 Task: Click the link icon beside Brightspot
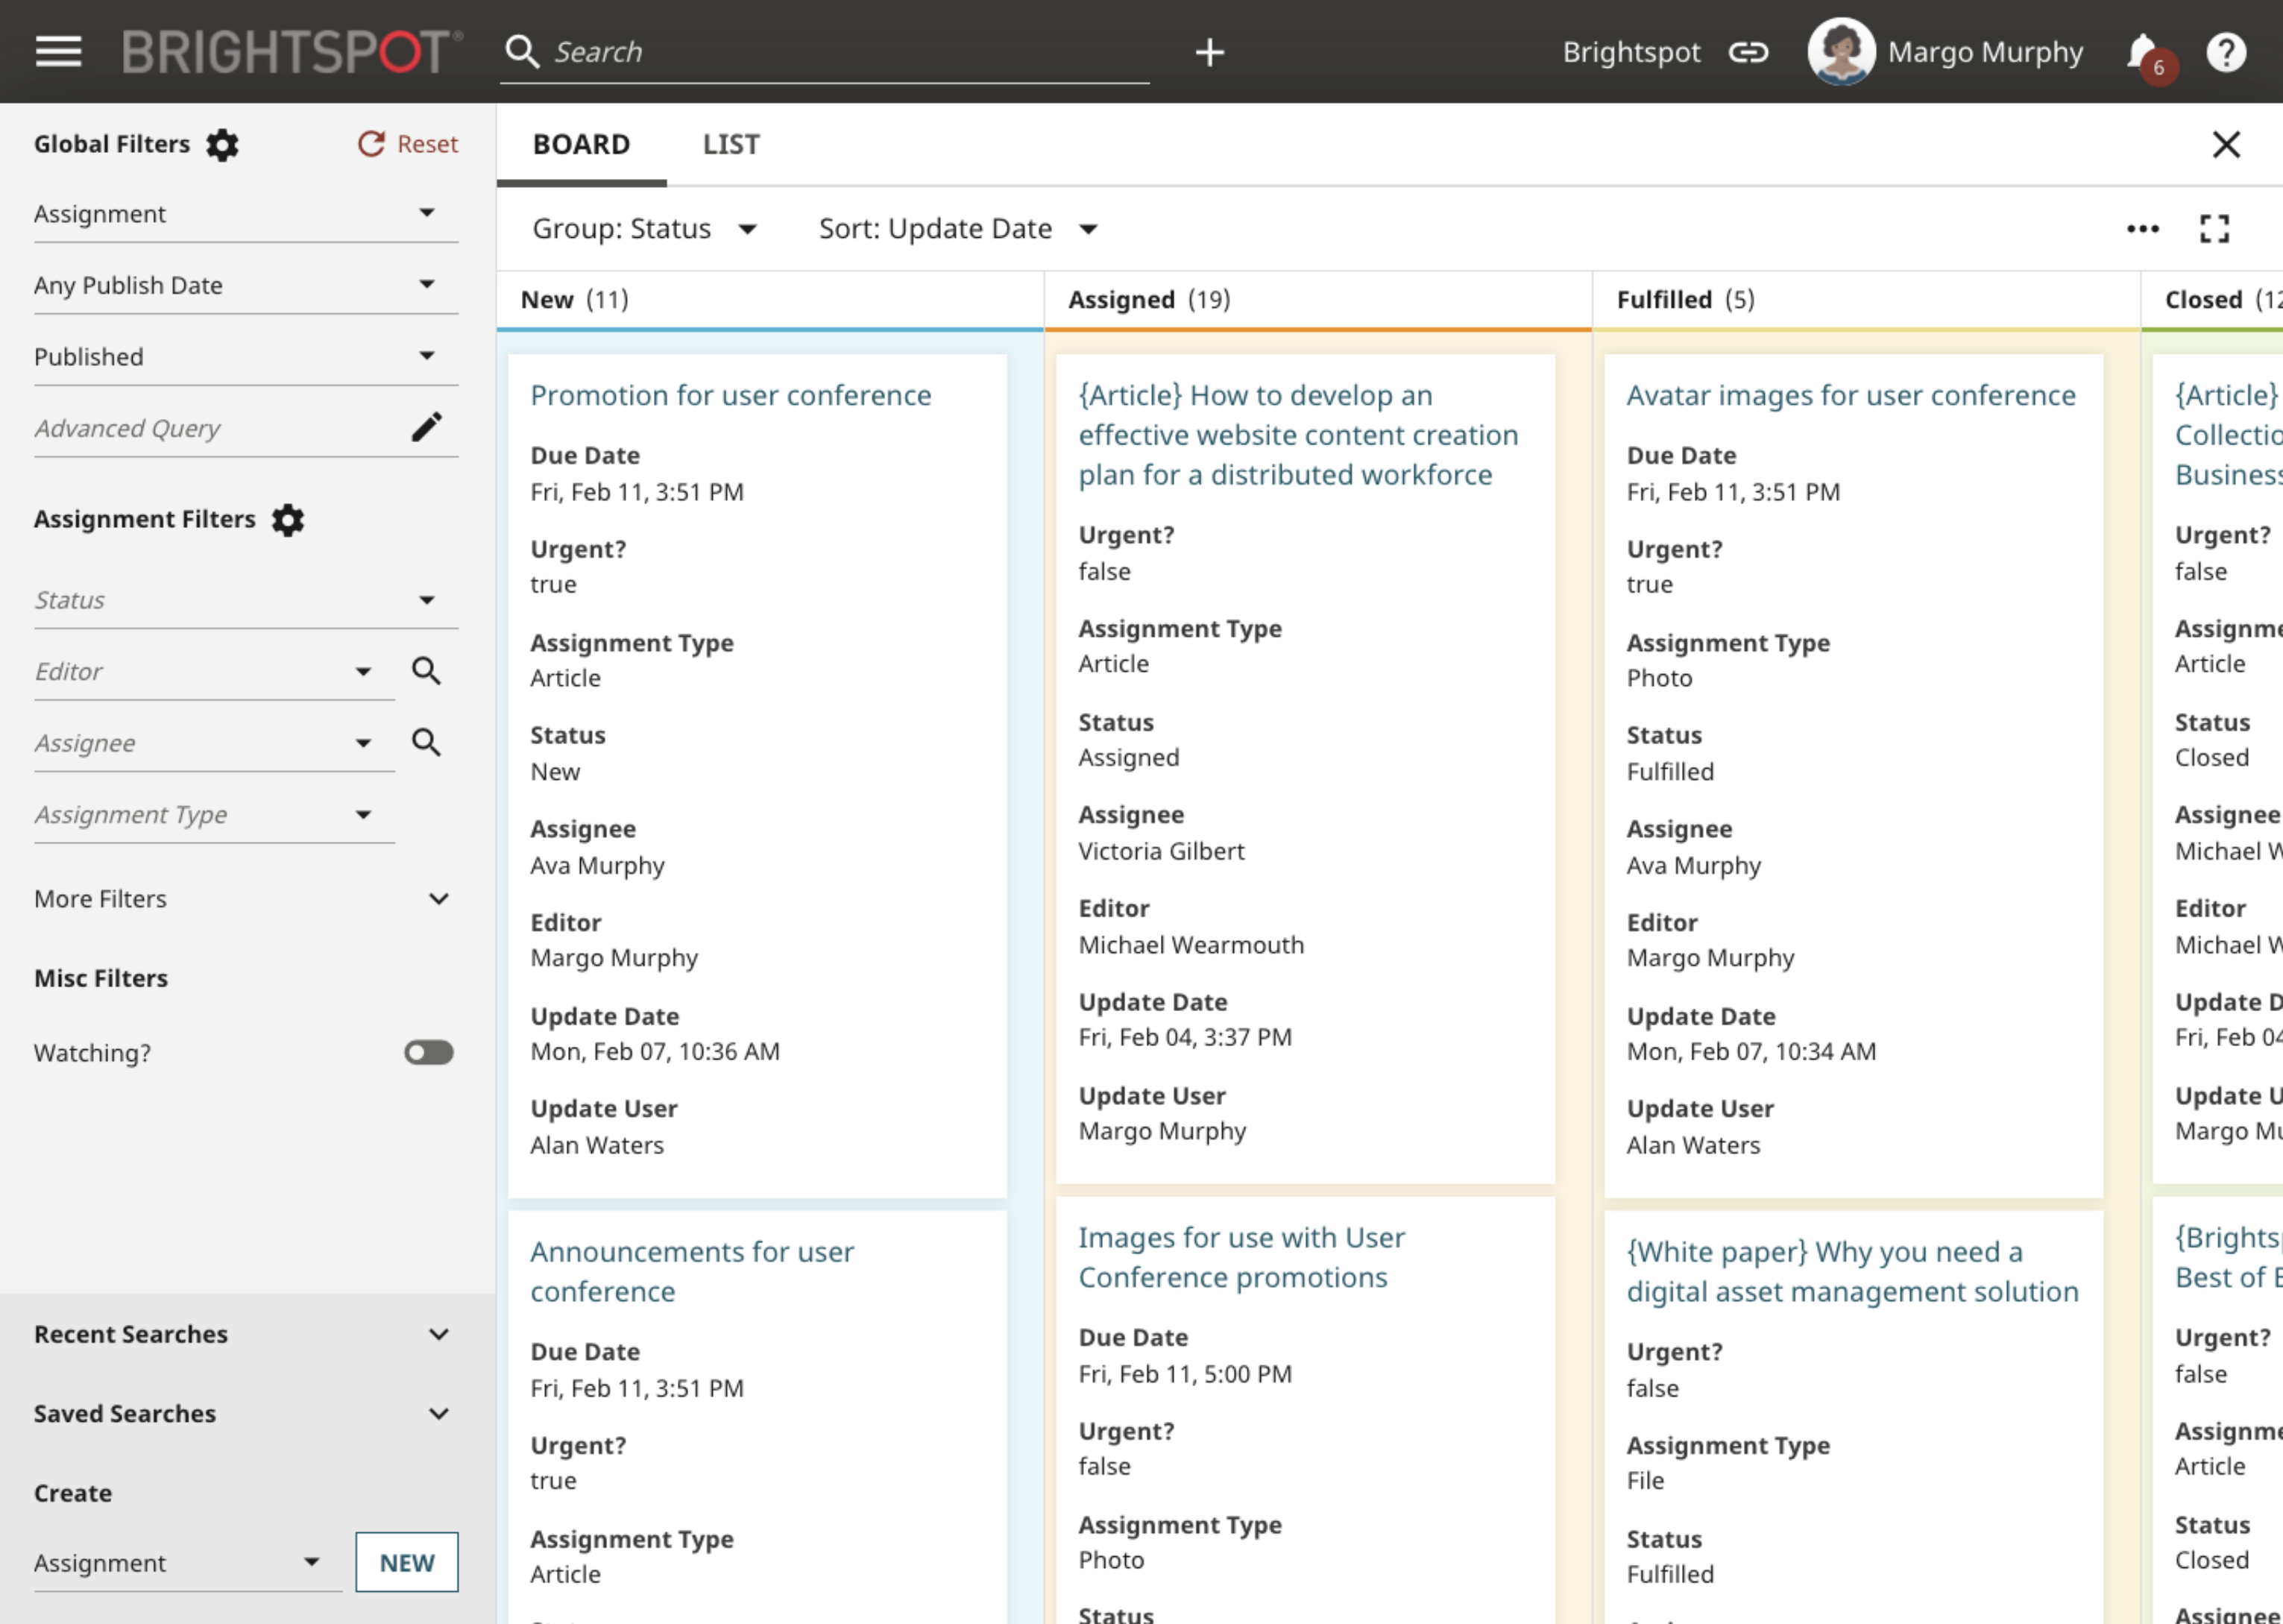click(x=1748, y=52)
